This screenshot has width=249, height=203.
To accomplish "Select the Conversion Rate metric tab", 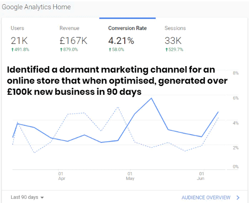I will (128, 39).
